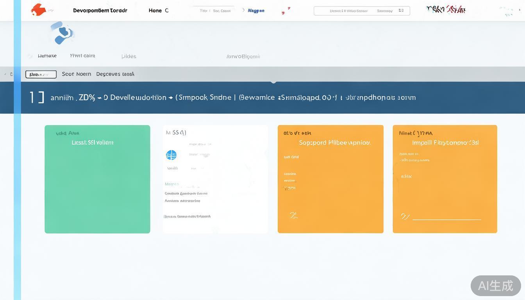The width and height of the screenshot is (525, 300).
Task: Click the small arrow at the gray toolbar's left end
Action: pyautogui.click(x=5, y=74)
